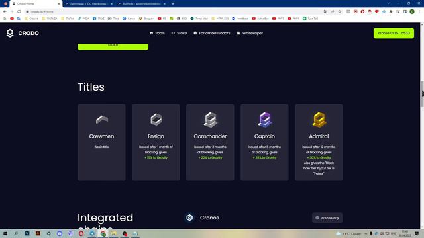424x238 pixels.
Task: Click the Crewmen card name
Action: tap(101, 136)
